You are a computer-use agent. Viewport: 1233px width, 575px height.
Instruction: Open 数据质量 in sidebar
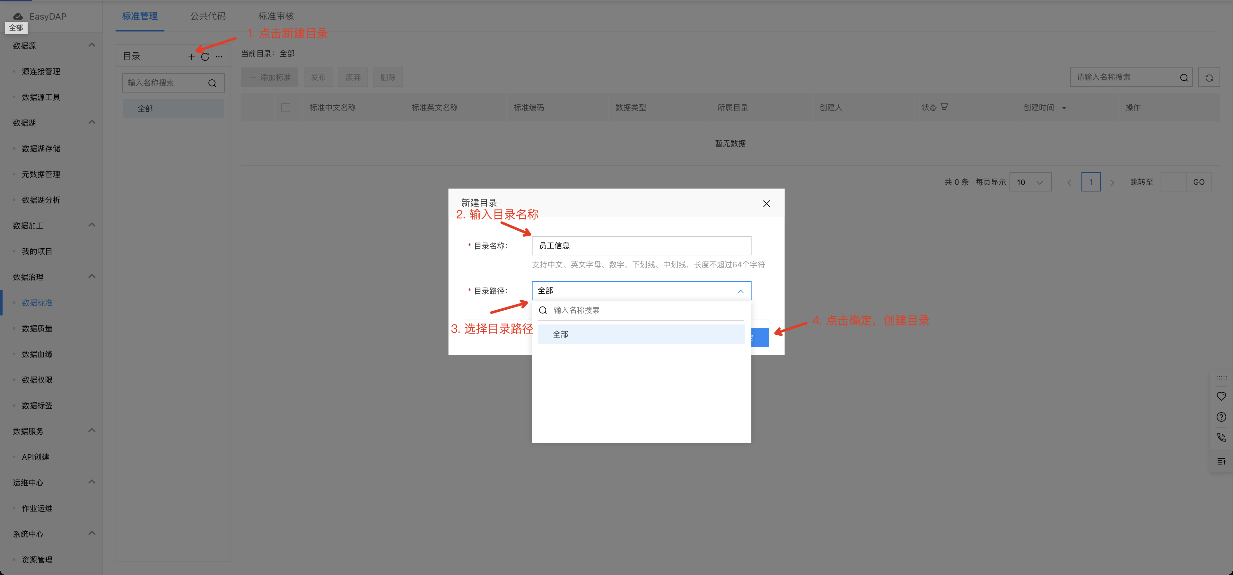tap(37, 328)
